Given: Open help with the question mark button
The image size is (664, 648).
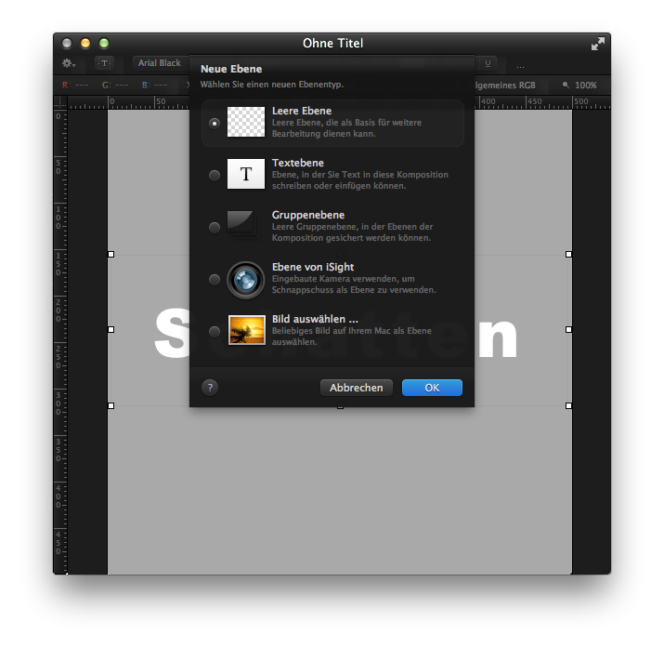Looking at the screenshot, I should coord(210,388).
